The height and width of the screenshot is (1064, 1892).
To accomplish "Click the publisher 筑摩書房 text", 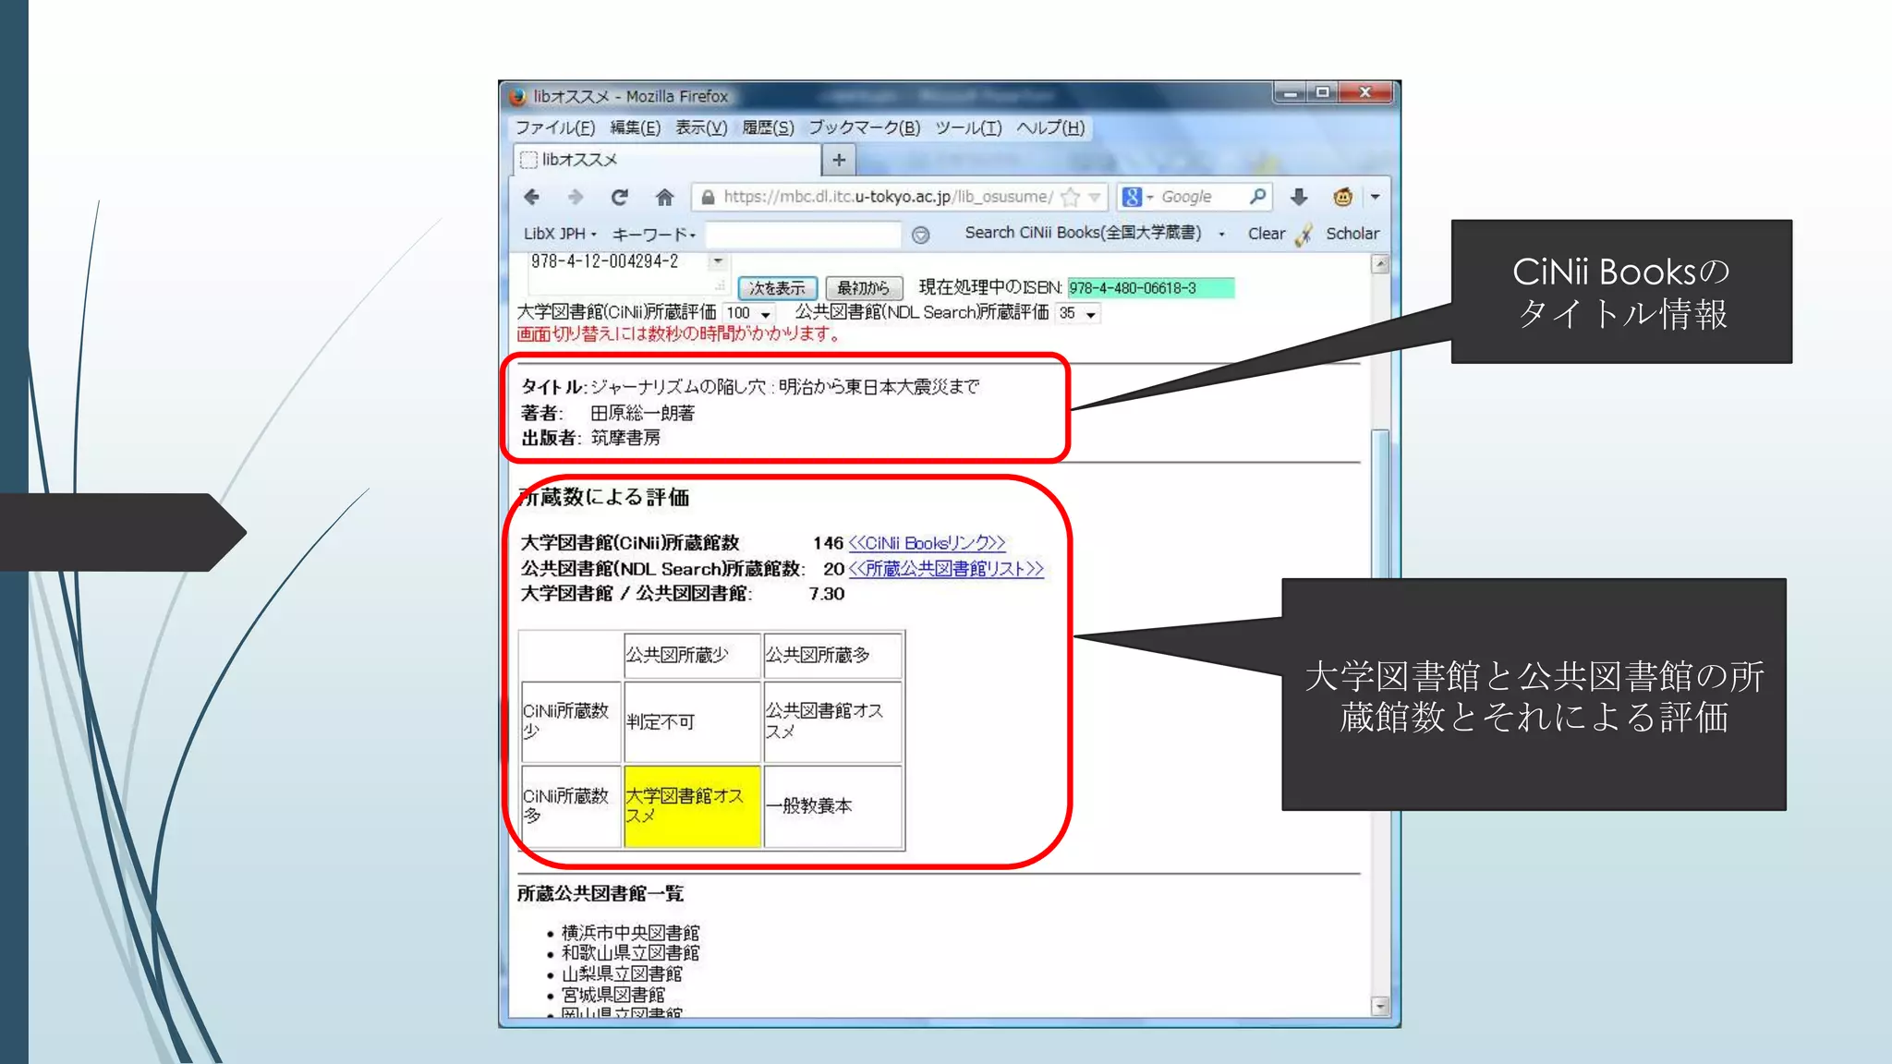I will coord(625,438).
